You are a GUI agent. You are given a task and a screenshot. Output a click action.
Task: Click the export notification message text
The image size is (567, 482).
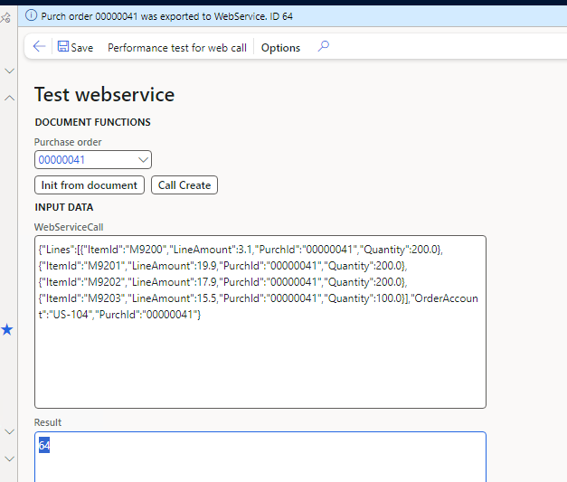click(x=166, y=16)
